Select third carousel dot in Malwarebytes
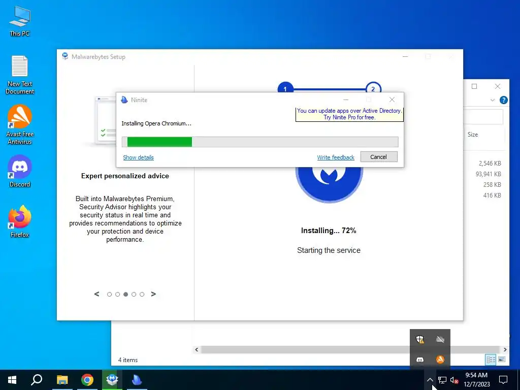This screenshot has width=520, height=390. tap(126, 294)
